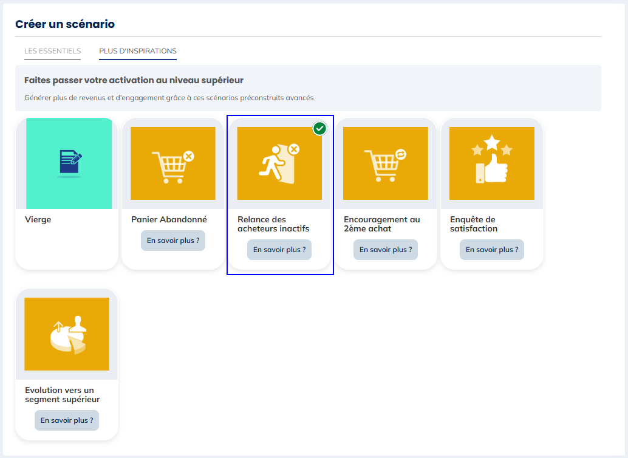Toggle the green checkmark on selected scenario
Image resolution: width=628 pixels, height=458 pixels.
pyautogui.click(x=319, y=128)
